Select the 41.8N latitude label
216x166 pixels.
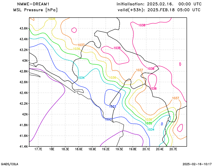tap(23, 125)
